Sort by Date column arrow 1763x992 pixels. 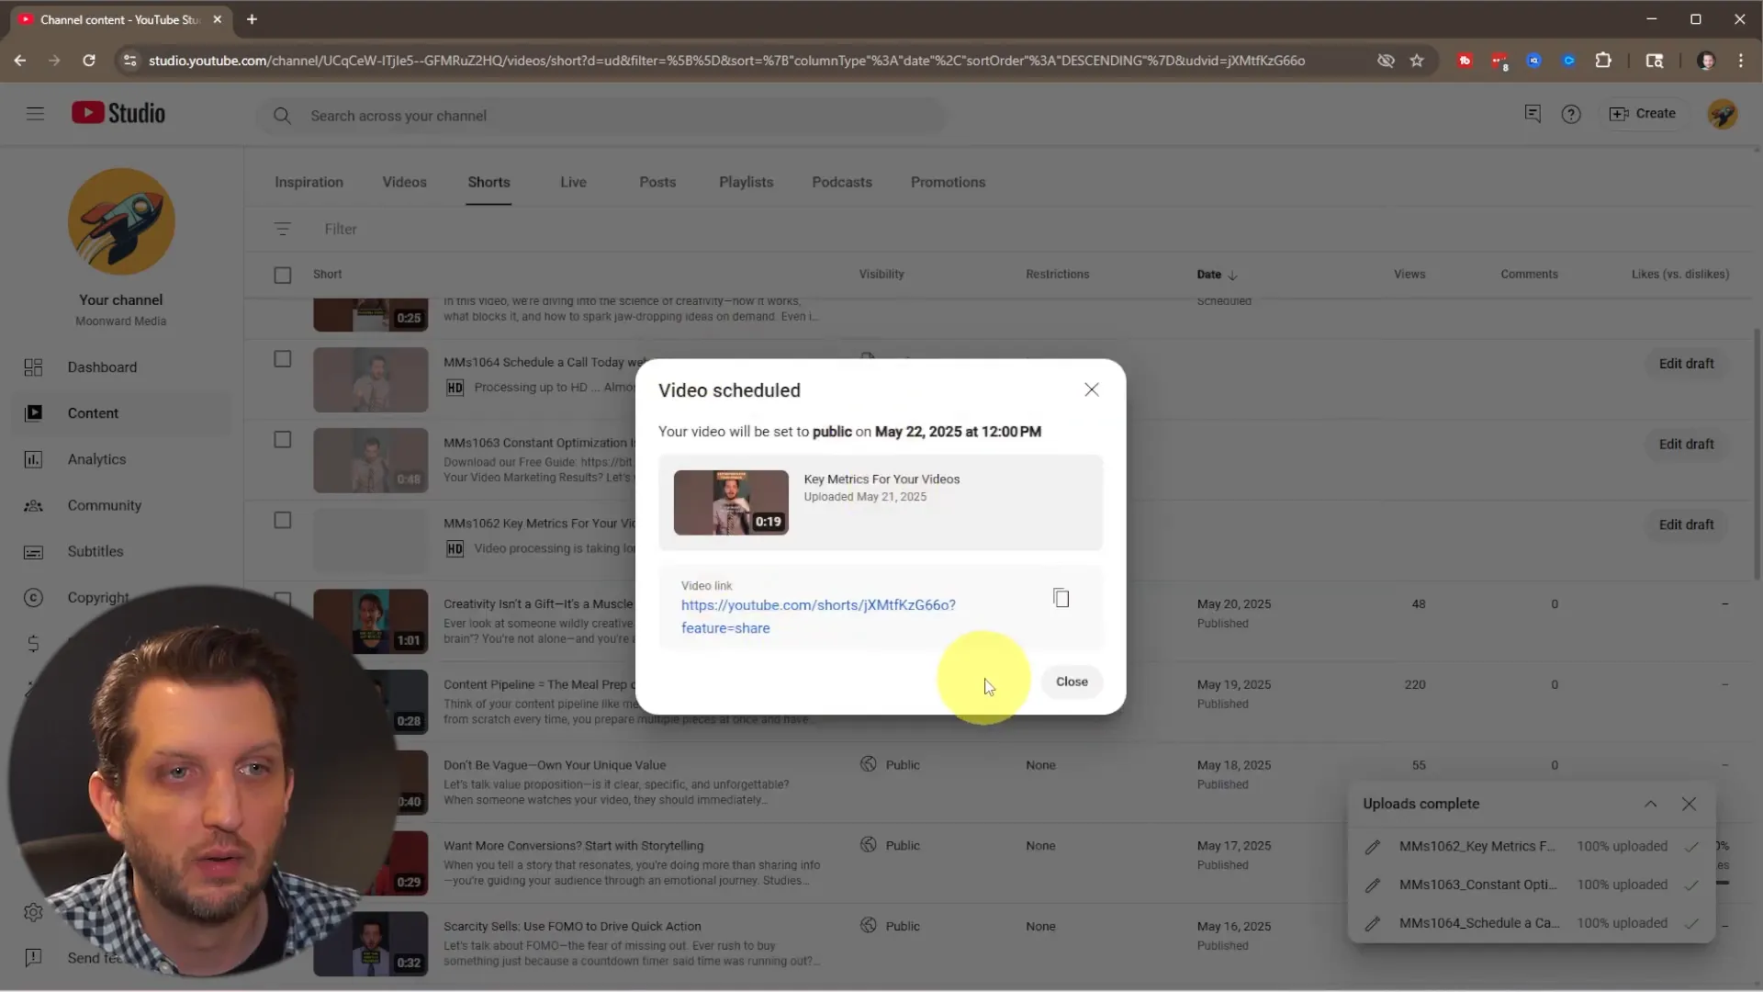[1232, 275]
